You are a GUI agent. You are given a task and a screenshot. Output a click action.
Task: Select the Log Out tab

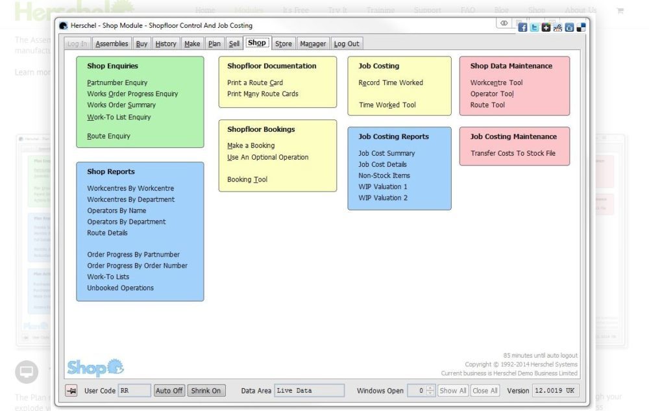pyautogui.click(x=346, y=44)
